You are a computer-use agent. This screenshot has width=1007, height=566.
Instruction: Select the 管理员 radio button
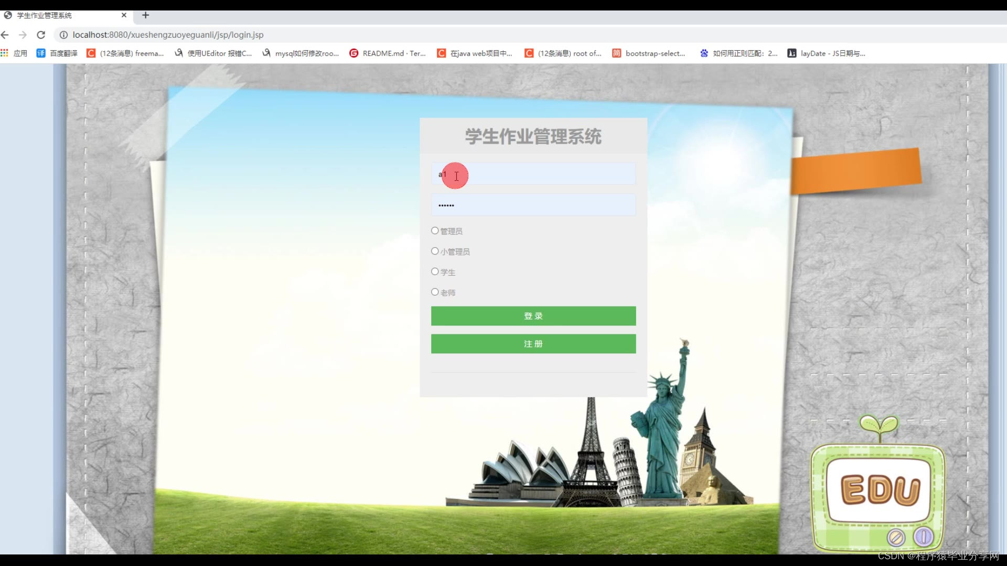(435, 231)
